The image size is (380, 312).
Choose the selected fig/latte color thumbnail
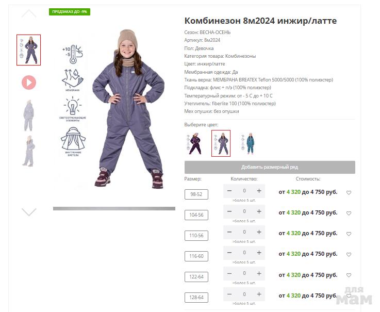pyautogui.click(x=221, y=143)
